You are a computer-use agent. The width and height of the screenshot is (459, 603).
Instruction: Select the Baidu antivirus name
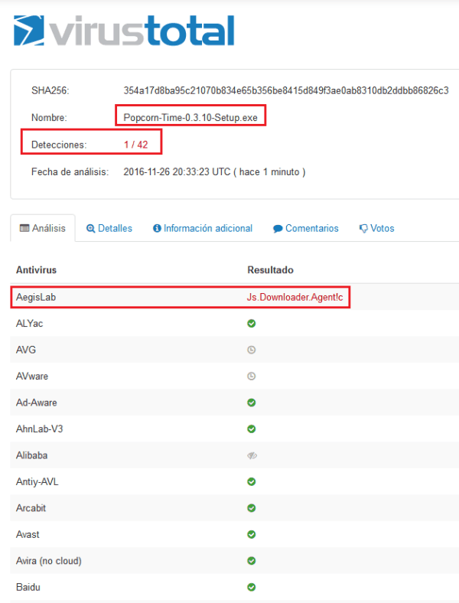click(x=28, y=587)
